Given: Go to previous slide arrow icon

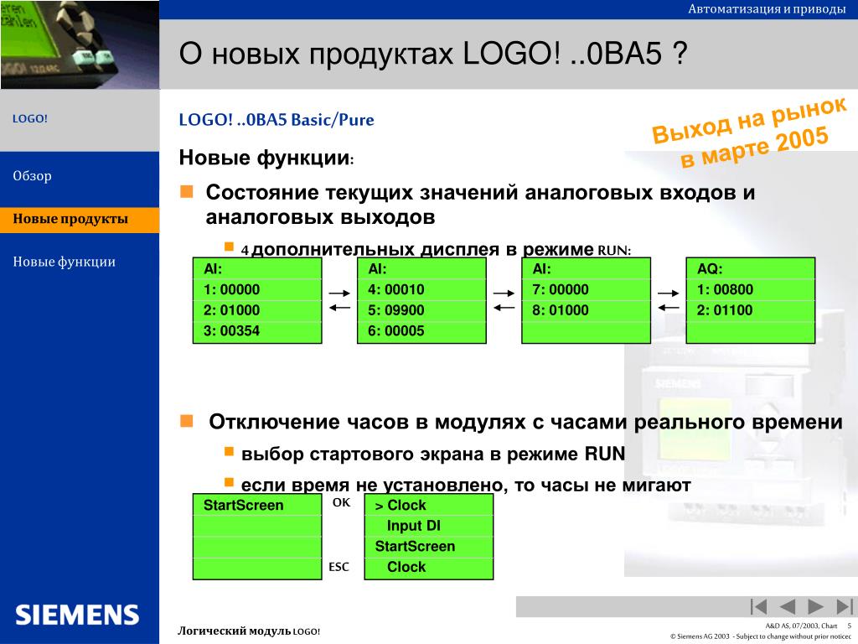Looking at the screenshot, I should (787, 607).
